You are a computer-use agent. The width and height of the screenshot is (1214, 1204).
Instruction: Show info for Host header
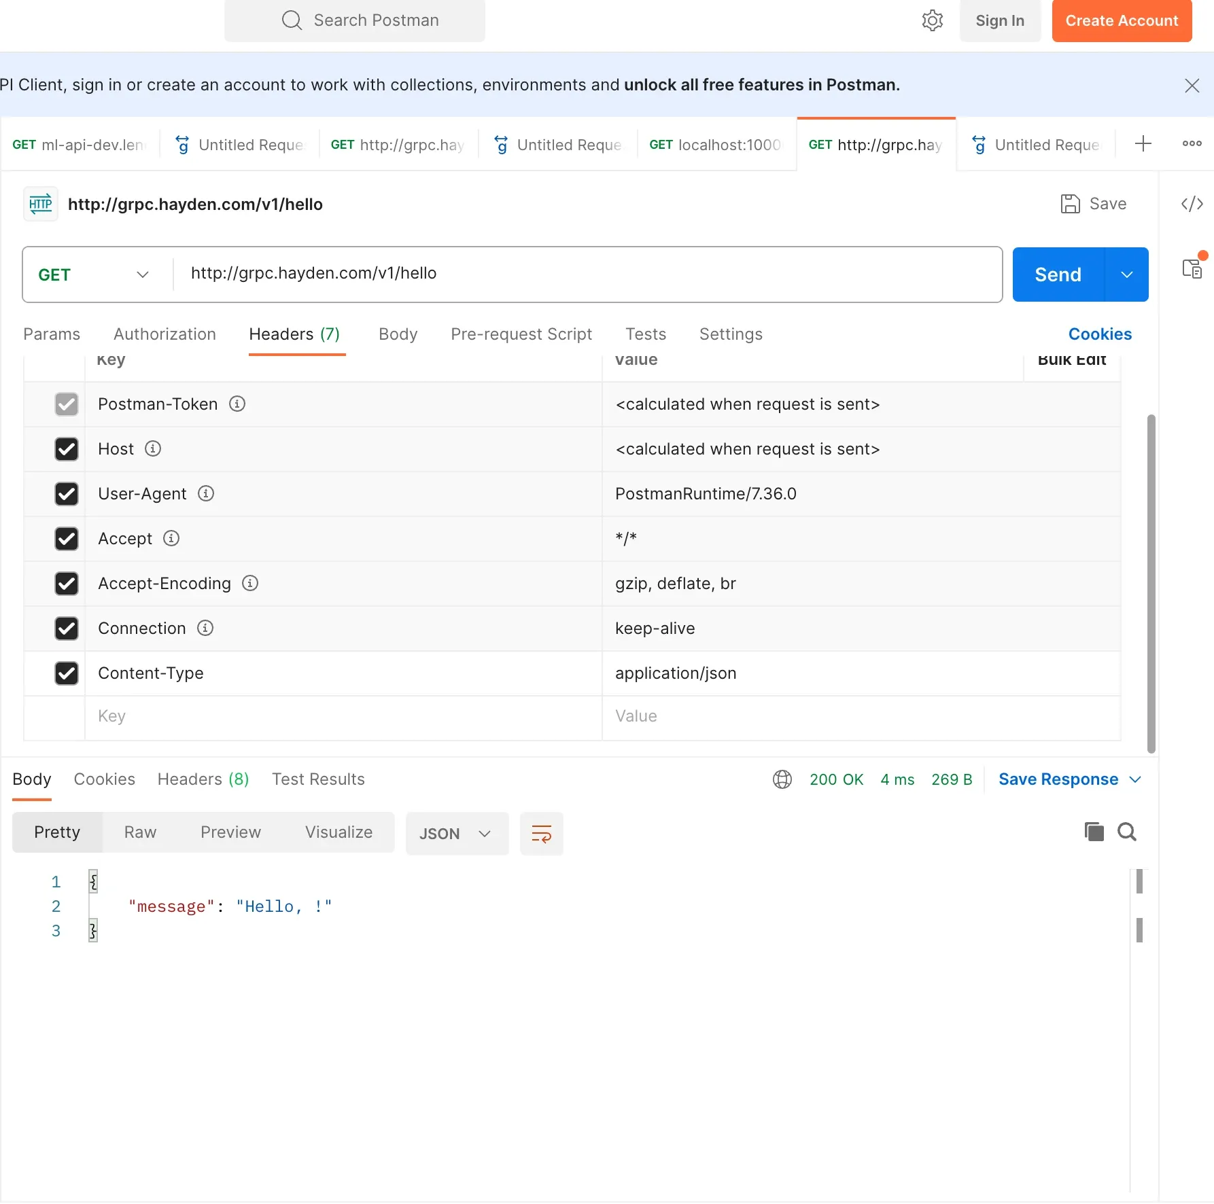[x=153, y=449]
